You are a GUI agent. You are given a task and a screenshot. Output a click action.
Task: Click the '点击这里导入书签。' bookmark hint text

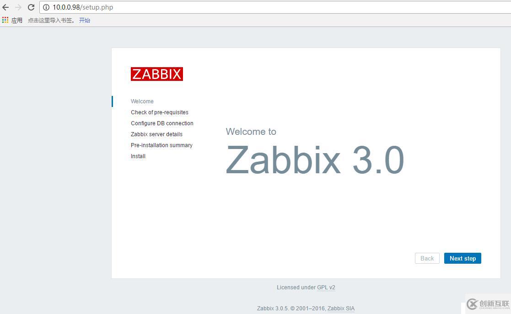coord(51,20)
